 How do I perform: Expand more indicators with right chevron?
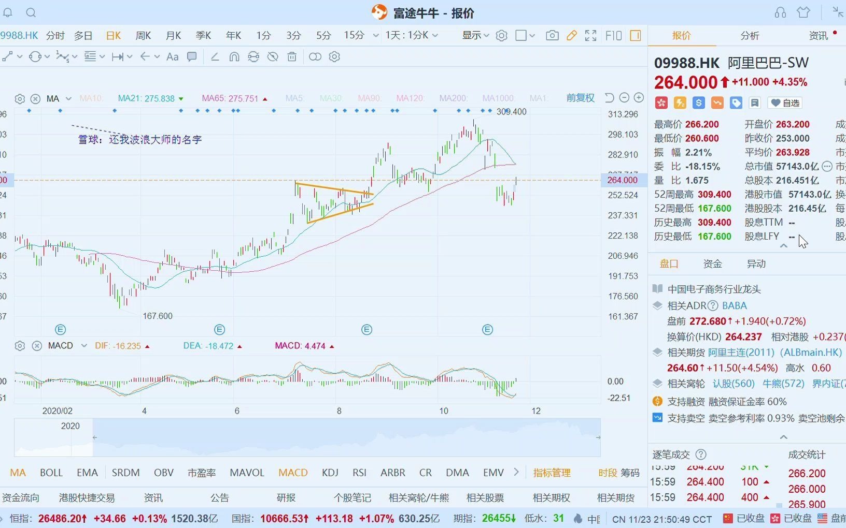[x=516, y=472]
